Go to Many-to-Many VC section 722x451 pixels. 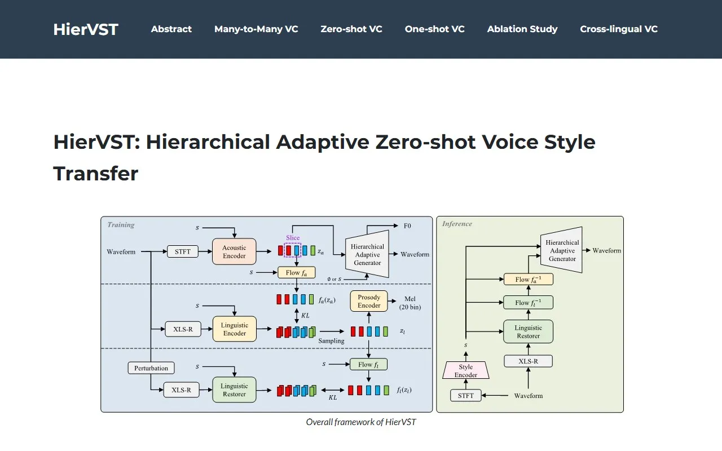pos(256,29)
